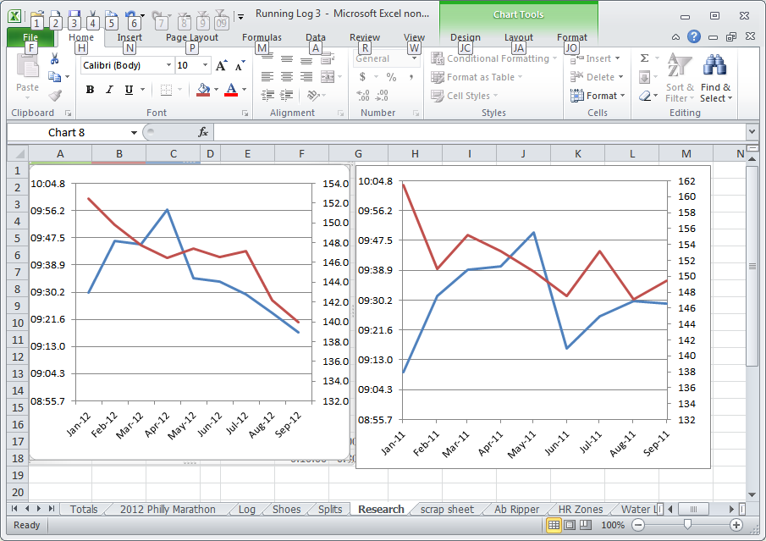The image size is (766, 541).
Task: Toggle Italic formatting
Action: tap(109, 90)
